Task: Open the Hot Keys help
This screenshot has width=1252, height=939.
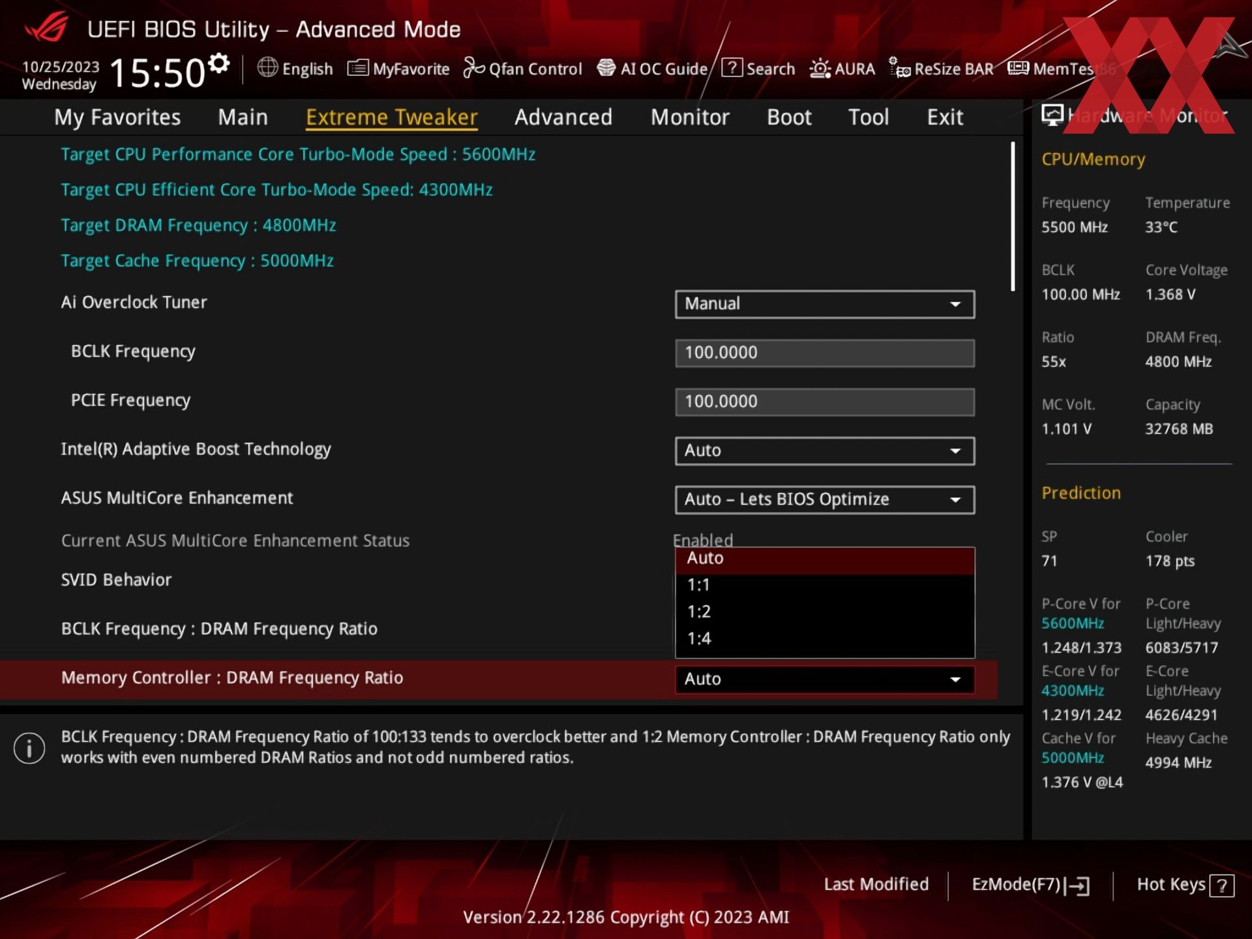Action: [x=1185, y=885]
